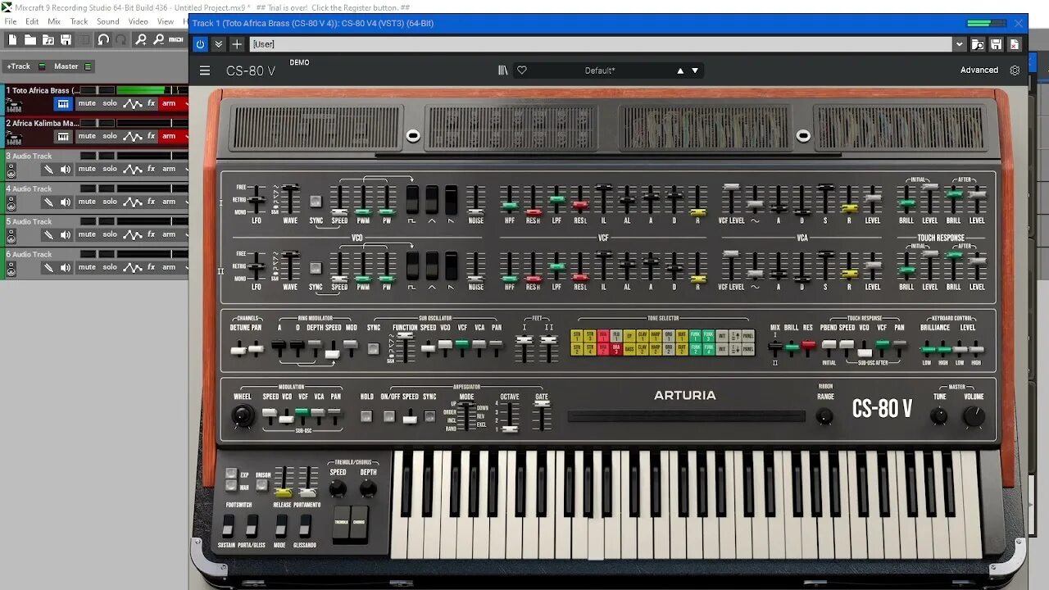Screen dimensions: 1049x590
Task: Collapse plugin panel with double chevron button
Action: 219,44
